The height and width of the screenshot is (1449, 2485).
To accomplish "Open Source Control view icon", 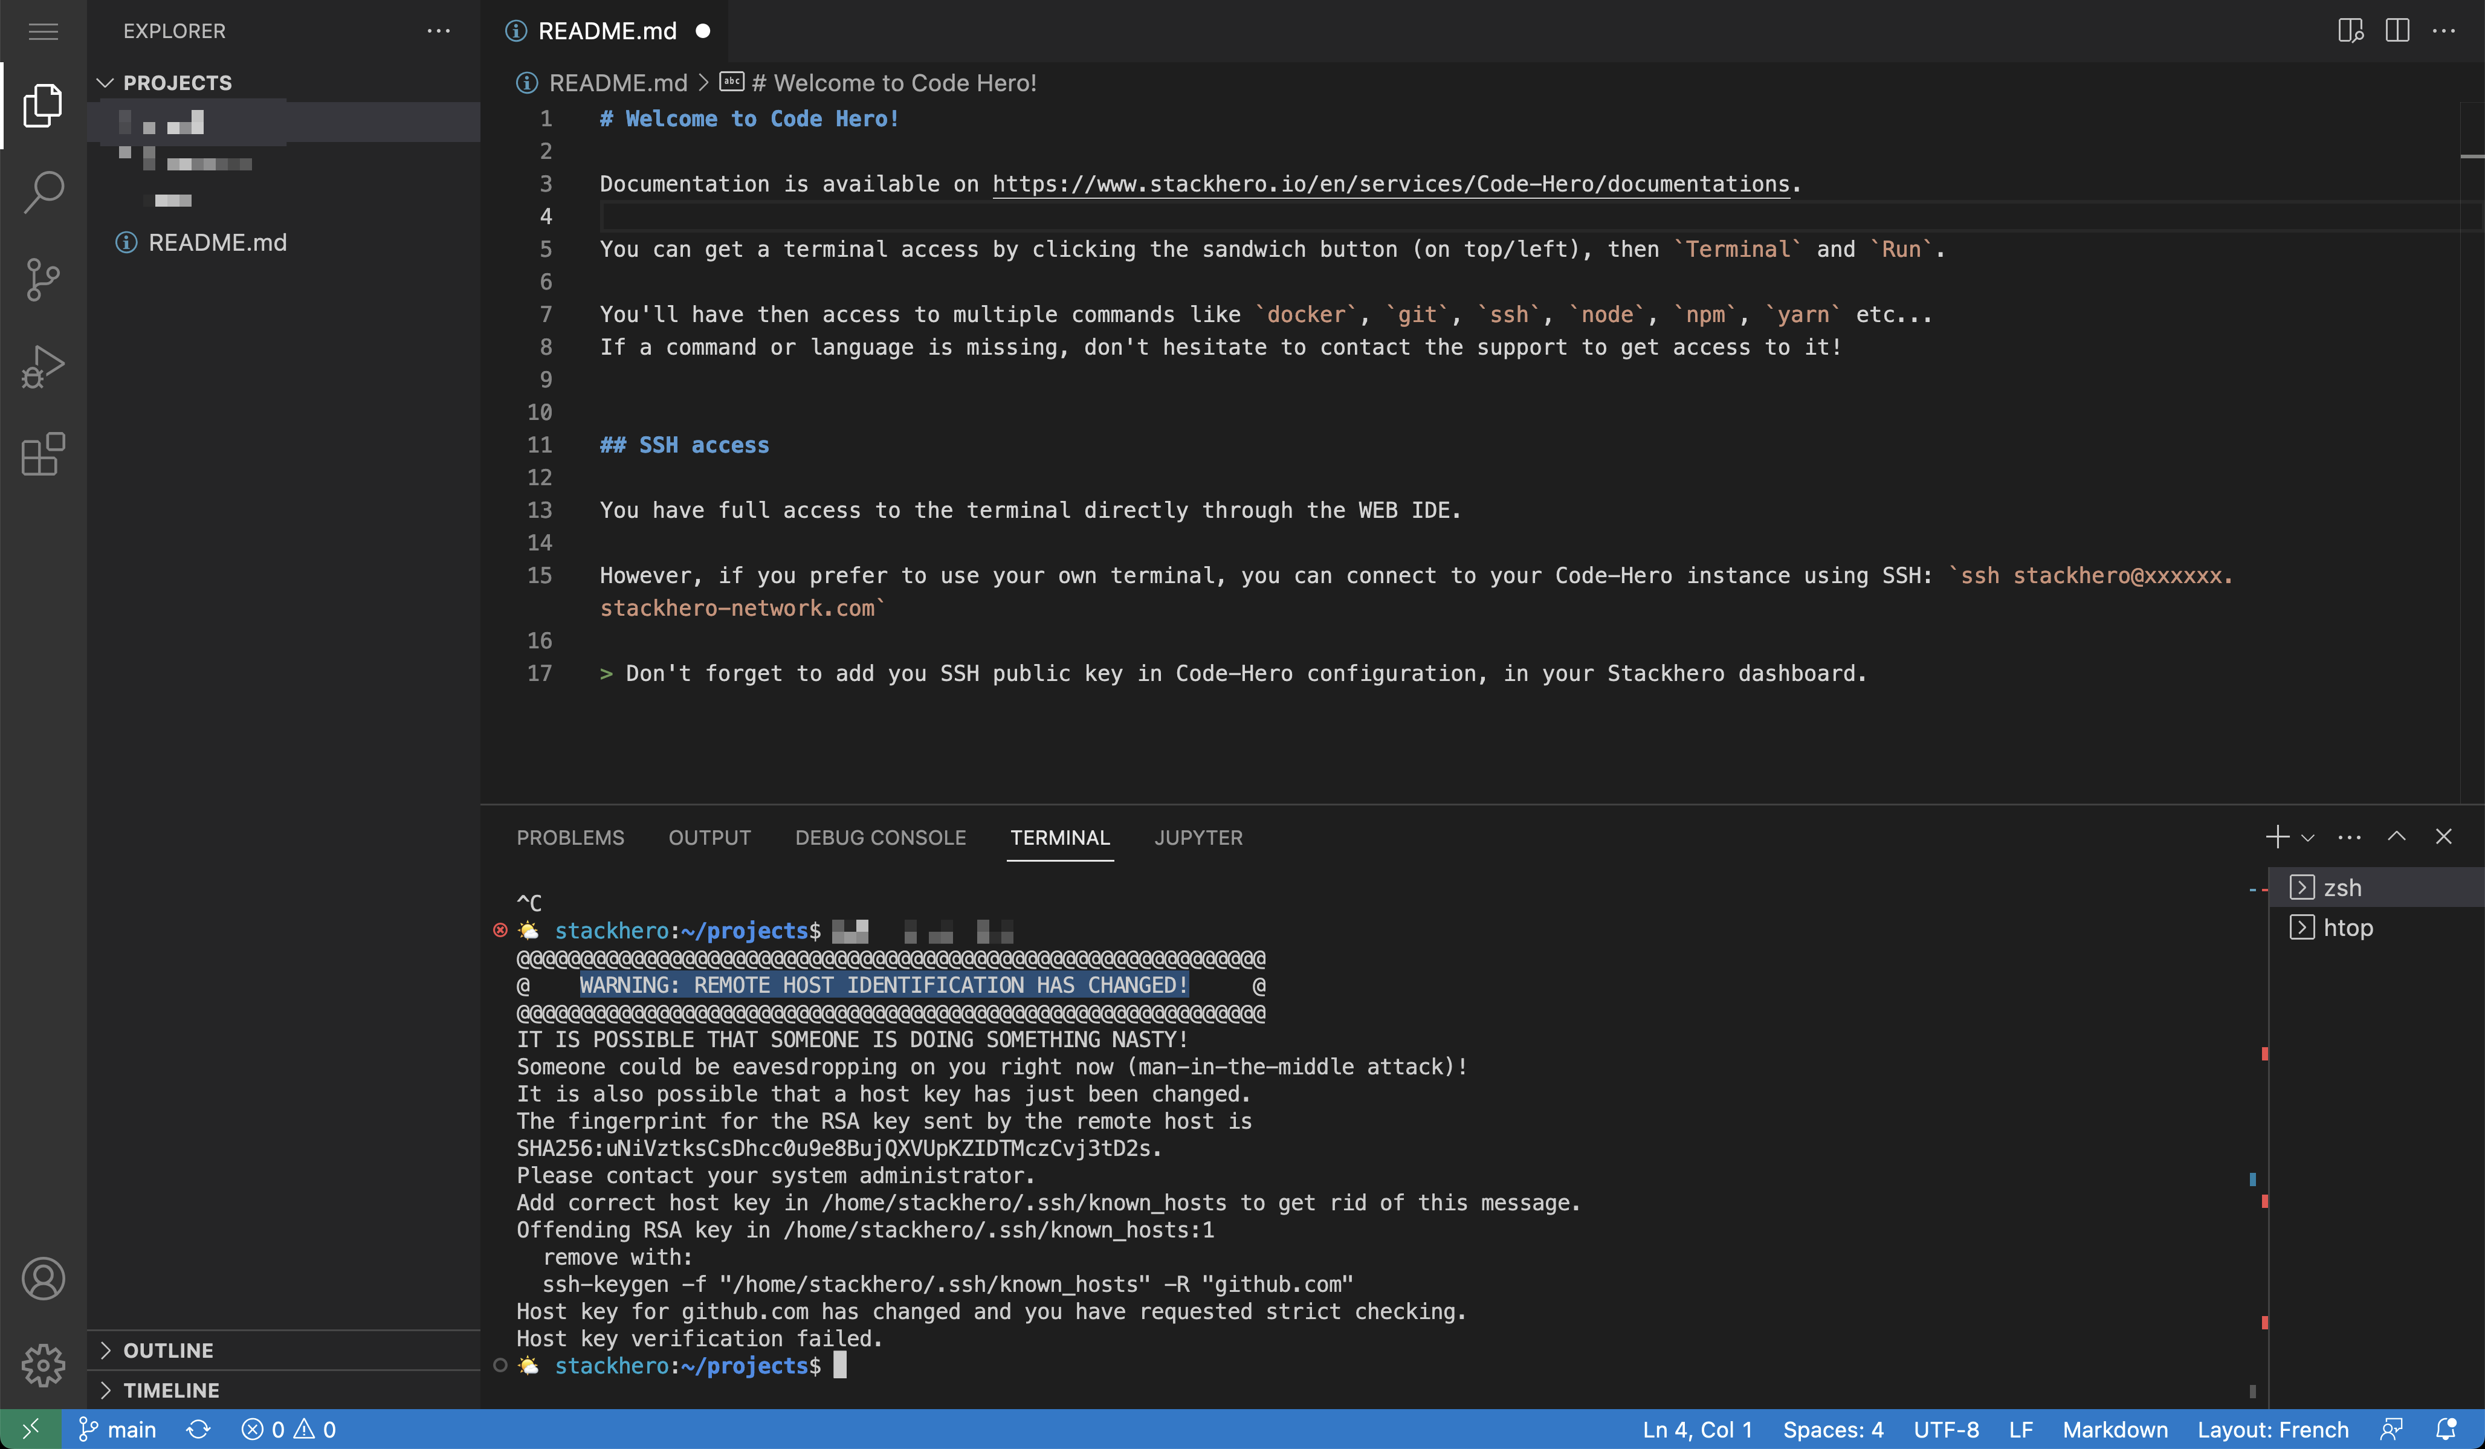I will pos(44,280).
